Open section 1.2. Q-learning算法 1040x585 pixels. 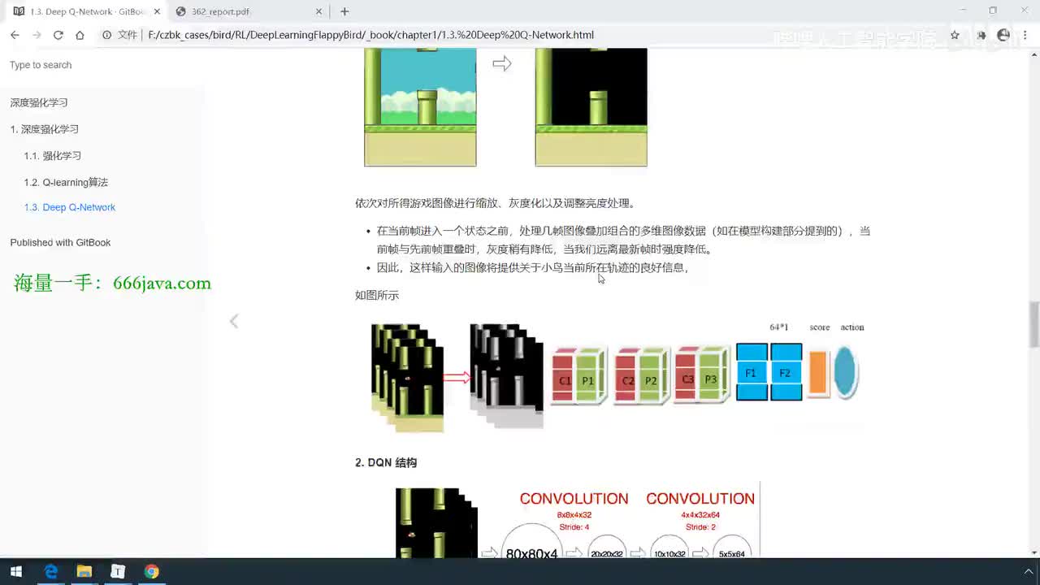click(x=66, y=182)
